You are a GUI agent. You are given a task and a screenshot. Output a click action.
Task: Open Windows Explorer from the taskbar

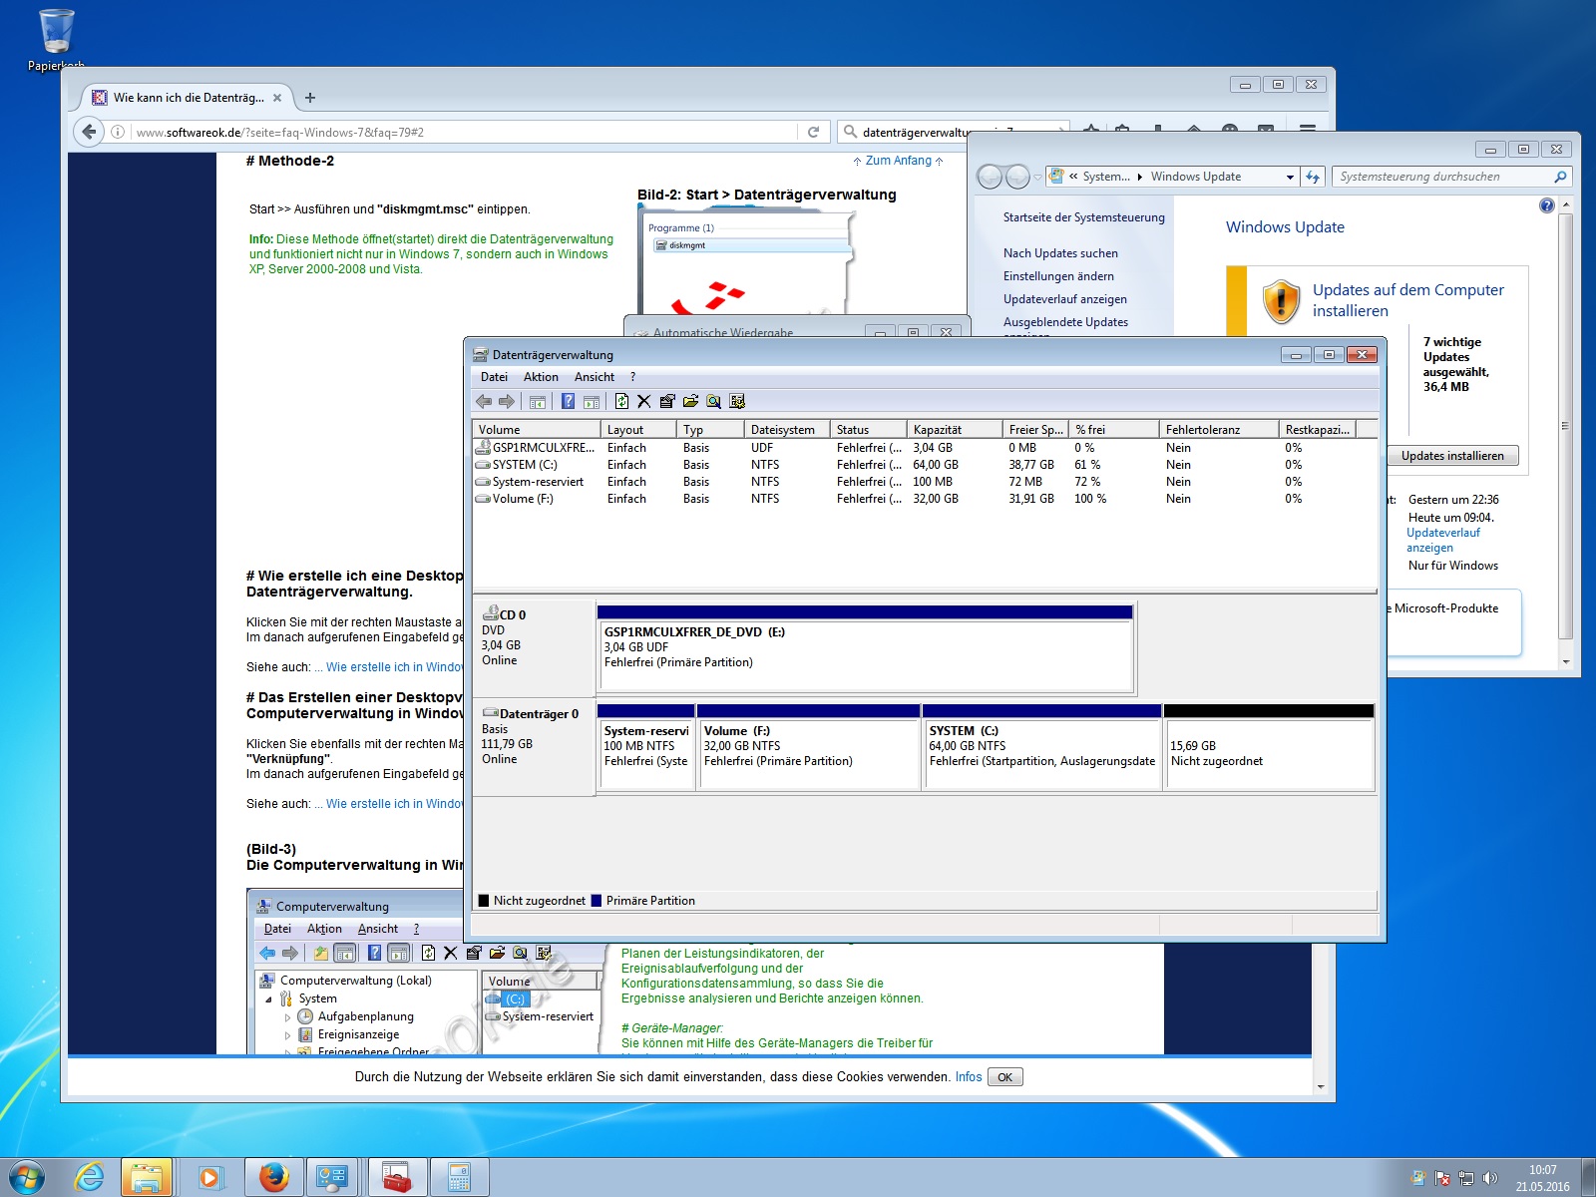pos(147,1177)
